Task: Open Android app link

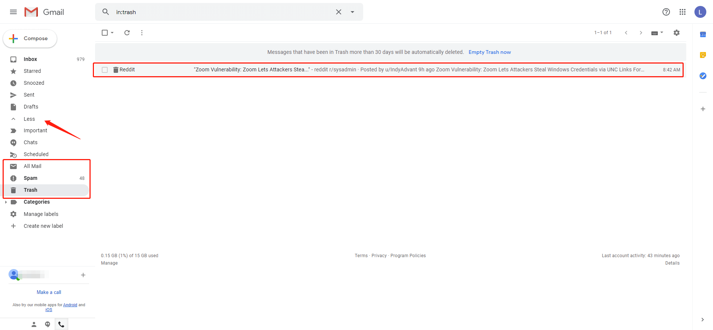Action: pos(70,305)
